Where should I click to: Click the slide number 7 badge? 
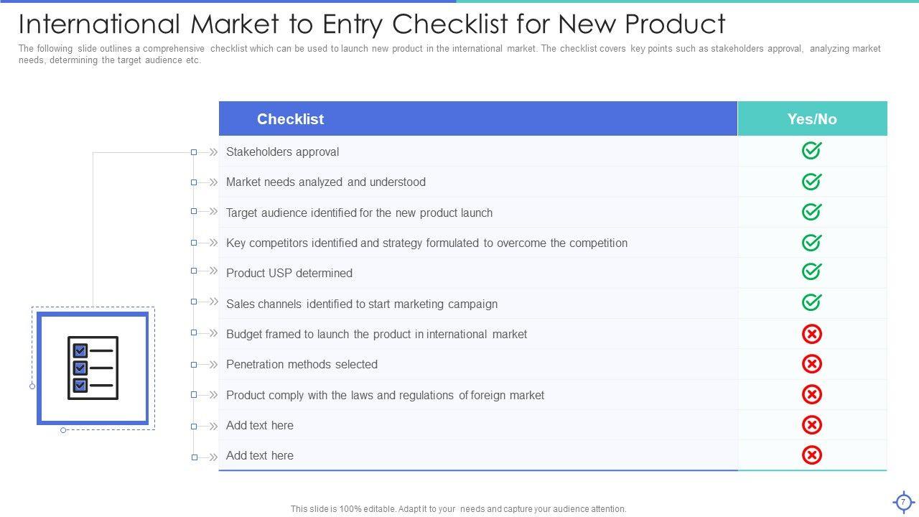(903, 502)
